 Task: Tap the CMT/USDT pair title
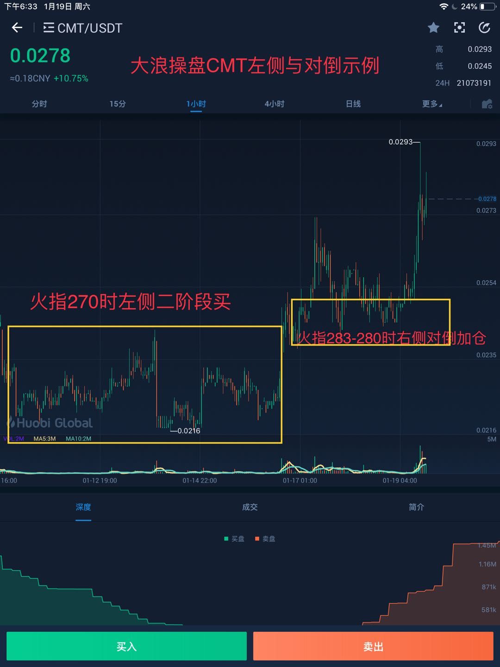coord(90,28)
